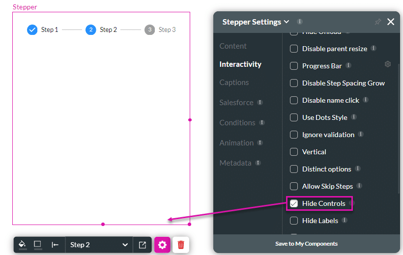Click the pink gear settings button

click(162, 245)
